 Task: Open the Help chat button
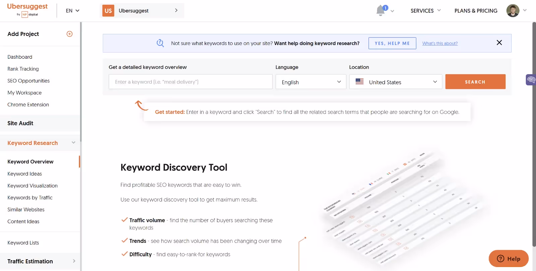509,259
